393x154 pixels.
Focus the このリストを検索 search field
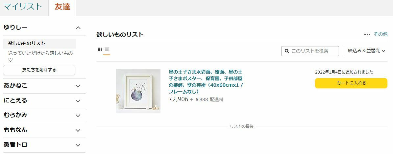pos(310,51)
